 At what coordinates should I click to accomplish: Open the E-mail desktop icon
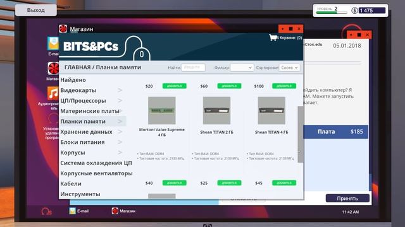tap(53, 44)
